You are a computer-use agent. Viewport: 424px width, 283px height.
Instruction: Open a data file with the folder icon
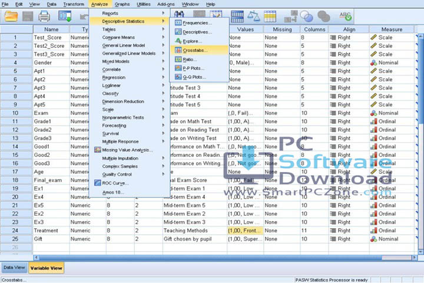[11, 17]
